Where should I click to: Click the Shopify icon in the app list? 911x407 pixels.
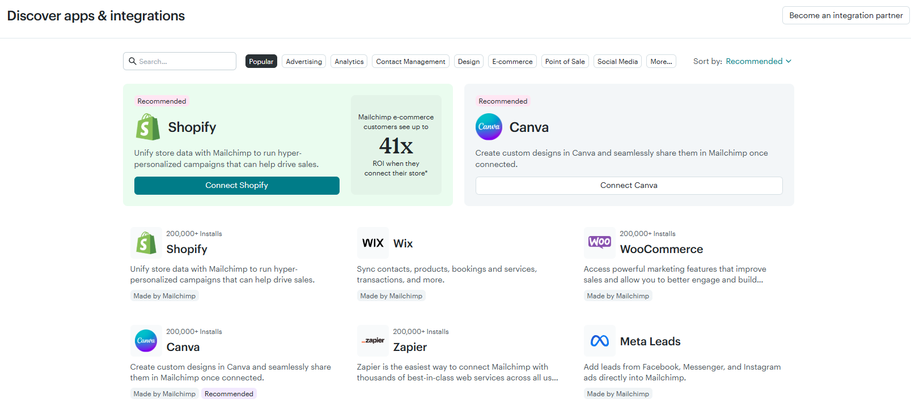pos(146,243)
